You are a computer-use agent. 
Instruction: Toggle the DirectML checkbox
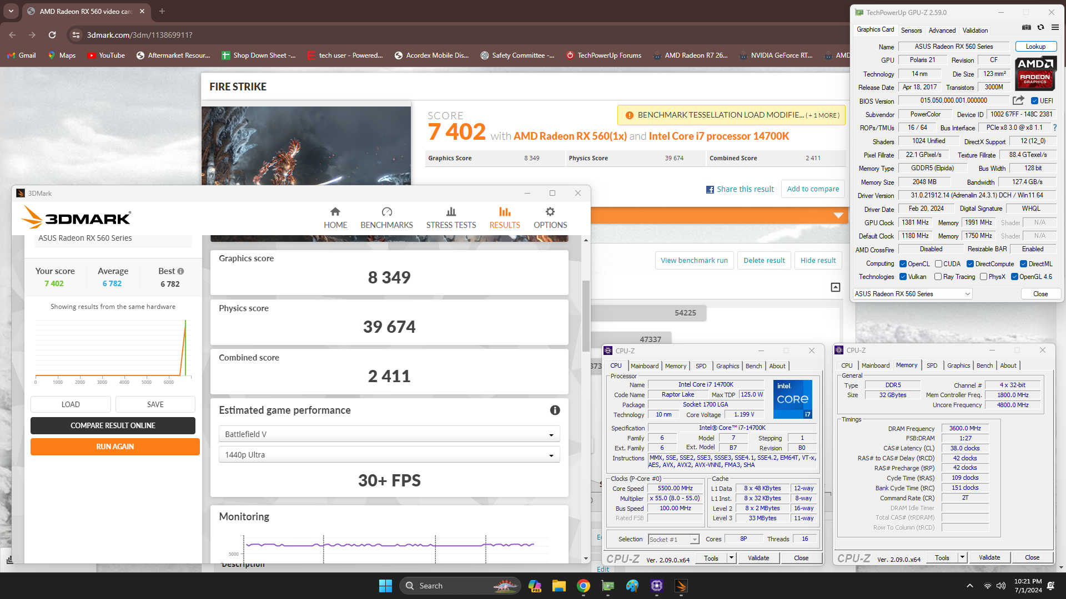[1023, 264]
